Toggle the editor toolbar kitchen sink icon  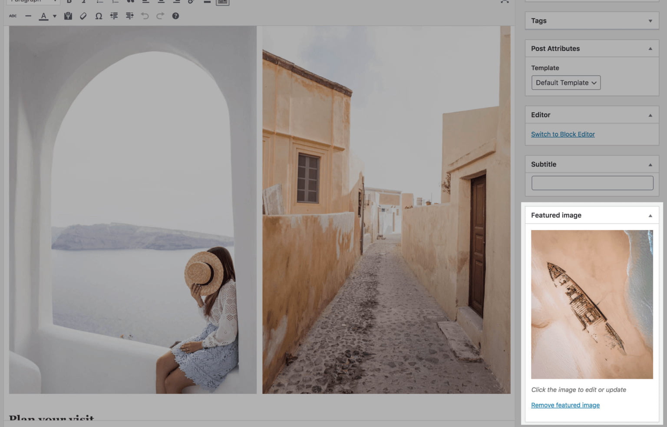[222, 2]
